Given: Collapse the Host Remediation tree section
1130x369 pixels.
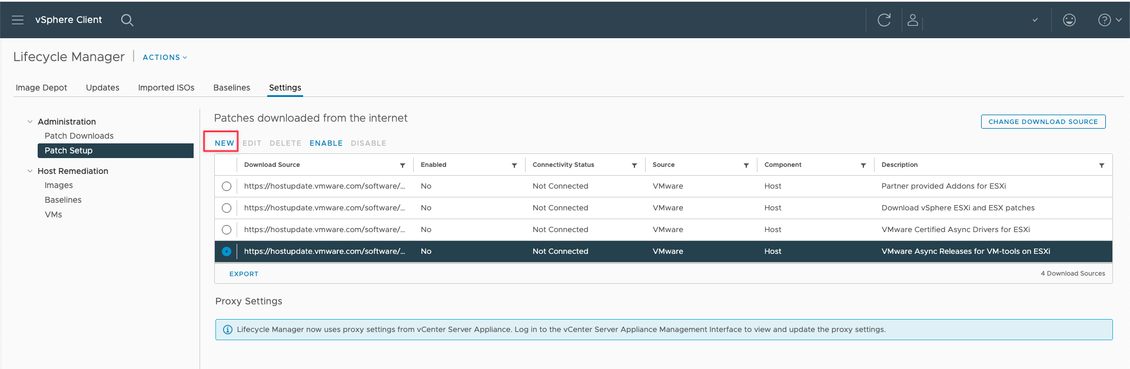Looking at the screenshot, I should coord(30,171).
